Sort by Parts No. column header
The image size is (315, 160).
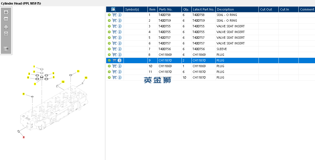[x=169, y=9]
